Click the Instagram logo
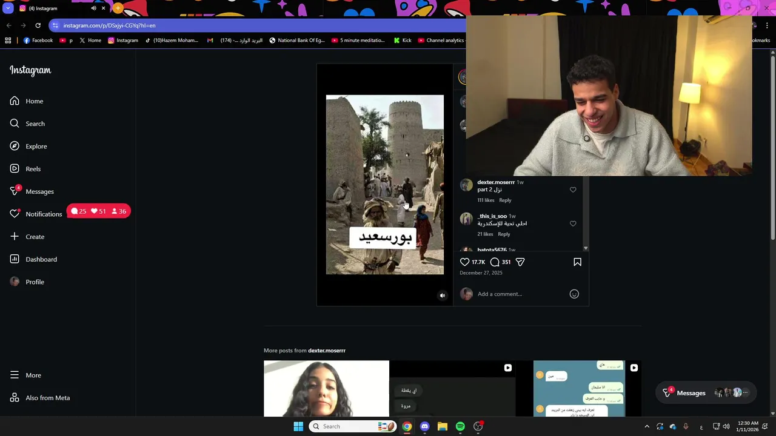The height and width of the screenshot is (436, 776). tap(30, 70)
